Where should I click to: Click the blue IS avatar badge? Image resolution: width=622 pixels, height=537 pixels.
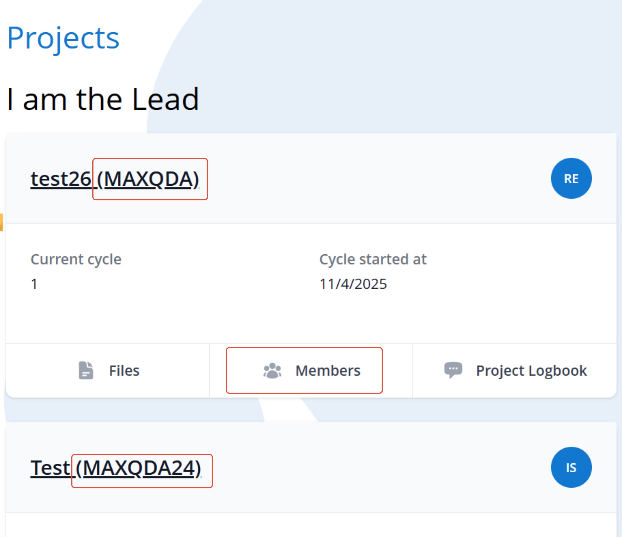[x=571, y=467]
